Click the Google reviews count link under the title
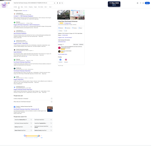The height and width of the screenshot is (146, 152). [x=67, y=23]
